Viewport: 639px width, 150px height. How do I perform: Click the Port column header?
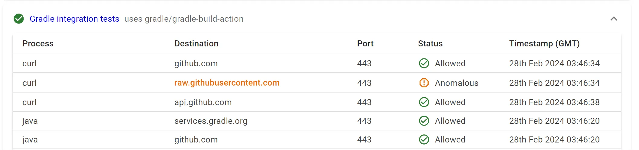click(x=365, y=44)
